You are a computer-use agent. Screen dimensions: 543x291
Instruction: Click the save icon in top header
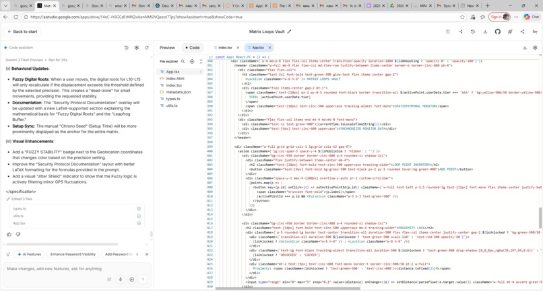pos(448,32)
